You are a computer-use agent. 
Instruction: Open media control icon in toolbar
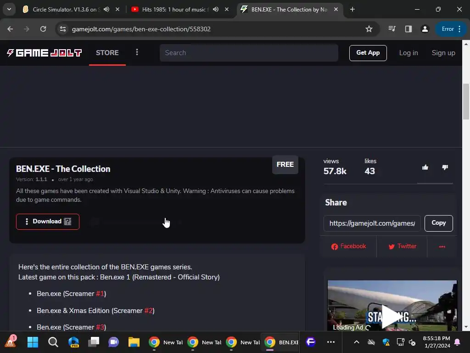coord(392,29)
